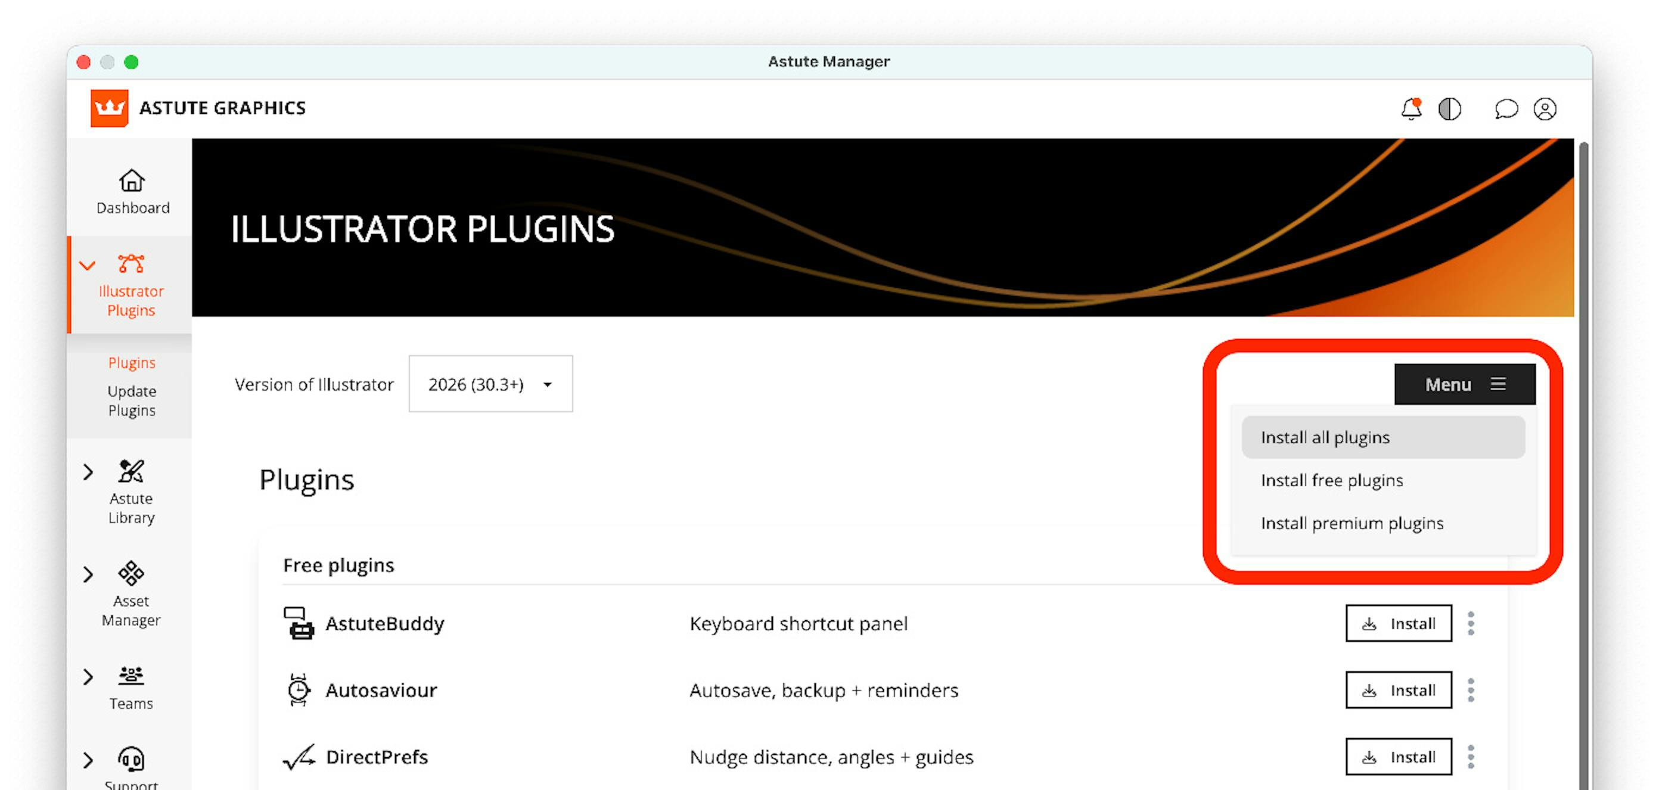Install the AstuteBuddy plugin
The height and width of the screenshot is (790, 1659).
pos(1398,623)
